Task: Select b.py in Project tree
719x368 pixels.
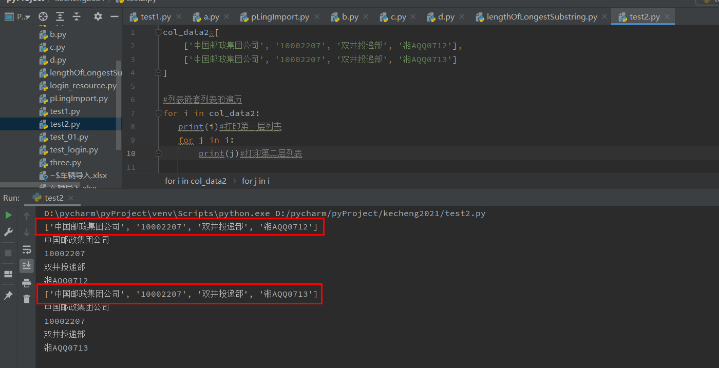Action: (58, 34)
